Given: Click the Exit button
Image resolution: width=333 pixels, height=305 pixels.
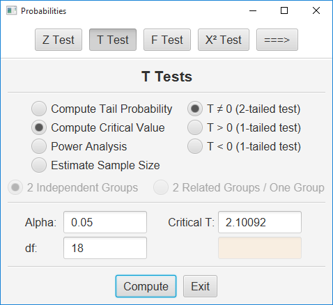Looking at the screenshot, I should click(200, 286).
